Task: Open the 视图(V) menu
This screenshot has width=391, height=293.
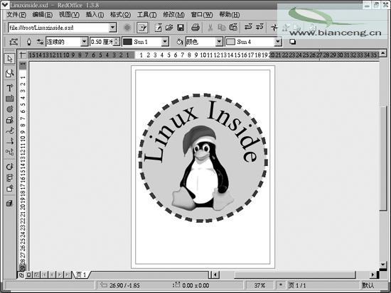Action: click(x=69, y=15)
